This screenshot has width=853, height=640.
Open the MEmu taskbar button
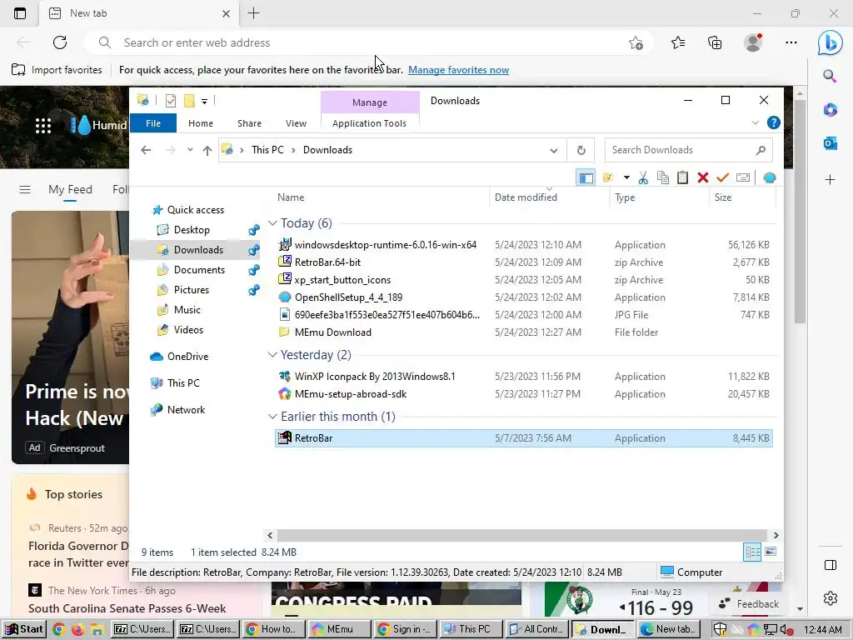coord(340,630)
